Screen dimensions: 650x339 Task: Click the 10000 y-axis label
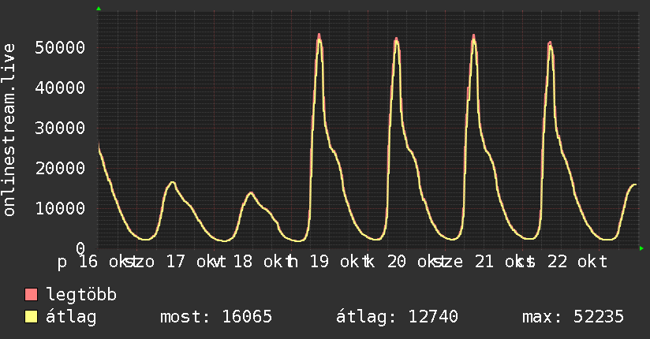click(60, 208)
